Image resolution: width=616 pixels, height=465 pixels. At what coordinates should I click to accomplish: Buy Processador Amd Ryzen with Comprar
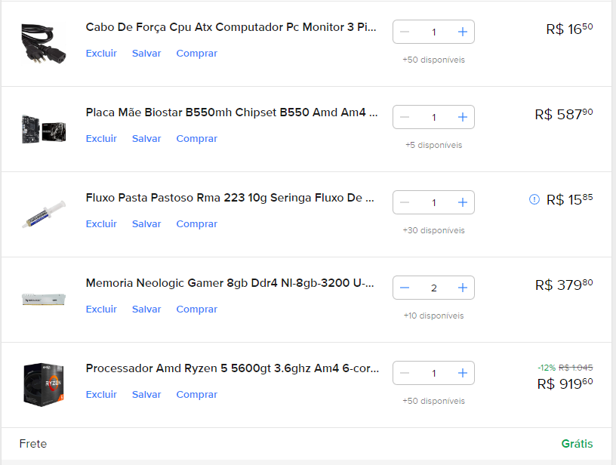tap(196, 394)
